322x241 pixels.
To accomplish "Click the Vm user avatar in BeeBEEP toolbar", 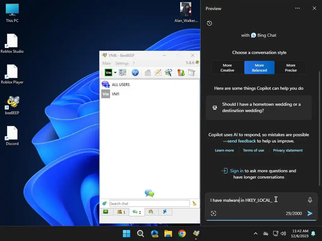I will coord(108,72).
